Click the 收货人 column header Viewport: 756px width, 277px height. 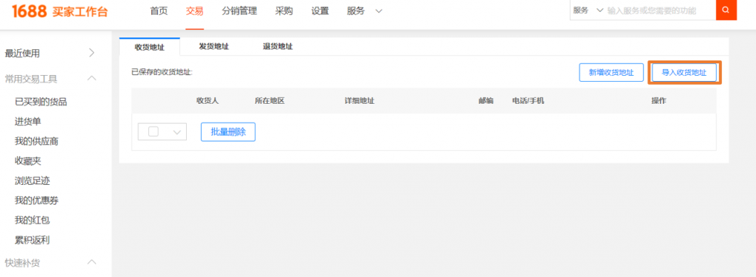(x=207, y=101)
